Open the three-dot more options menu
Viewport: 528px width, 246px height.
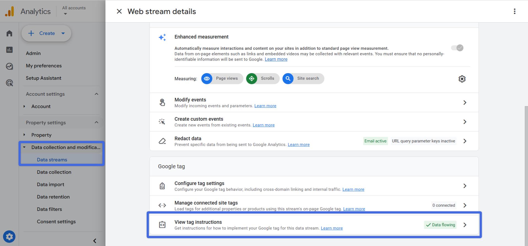coord(515,11)
